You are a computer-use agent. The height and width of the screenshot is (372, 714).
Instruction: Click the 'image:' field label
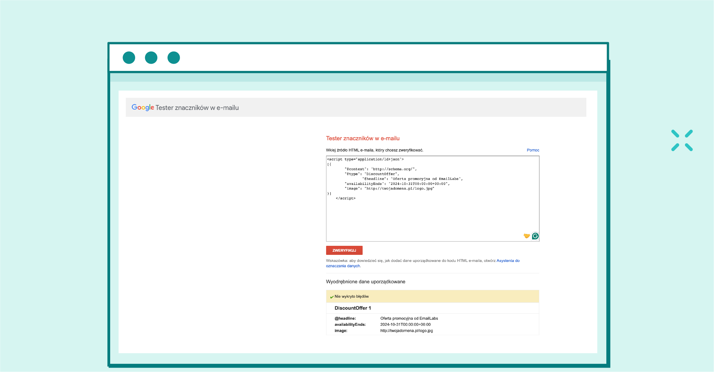pyautogui.click(x=341, y=331)
